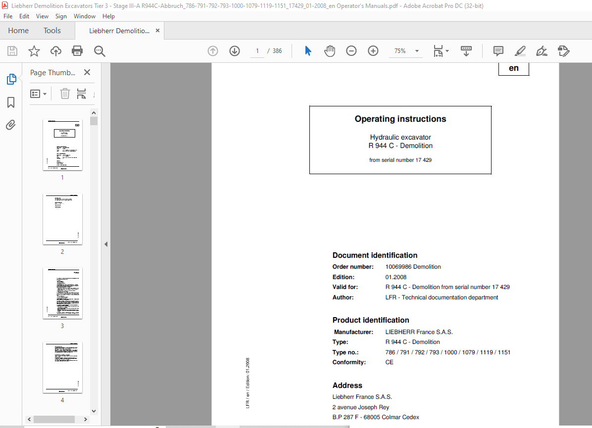Open the File menu
The width and height of the screenshot is (592, 428).
tap(8, 16)
